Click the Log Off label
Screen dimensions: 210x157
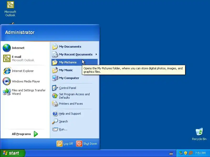click(68, 144)
